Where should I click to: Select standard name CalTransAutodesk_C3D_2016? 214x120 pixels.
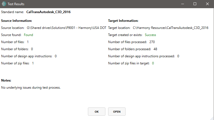49,12
